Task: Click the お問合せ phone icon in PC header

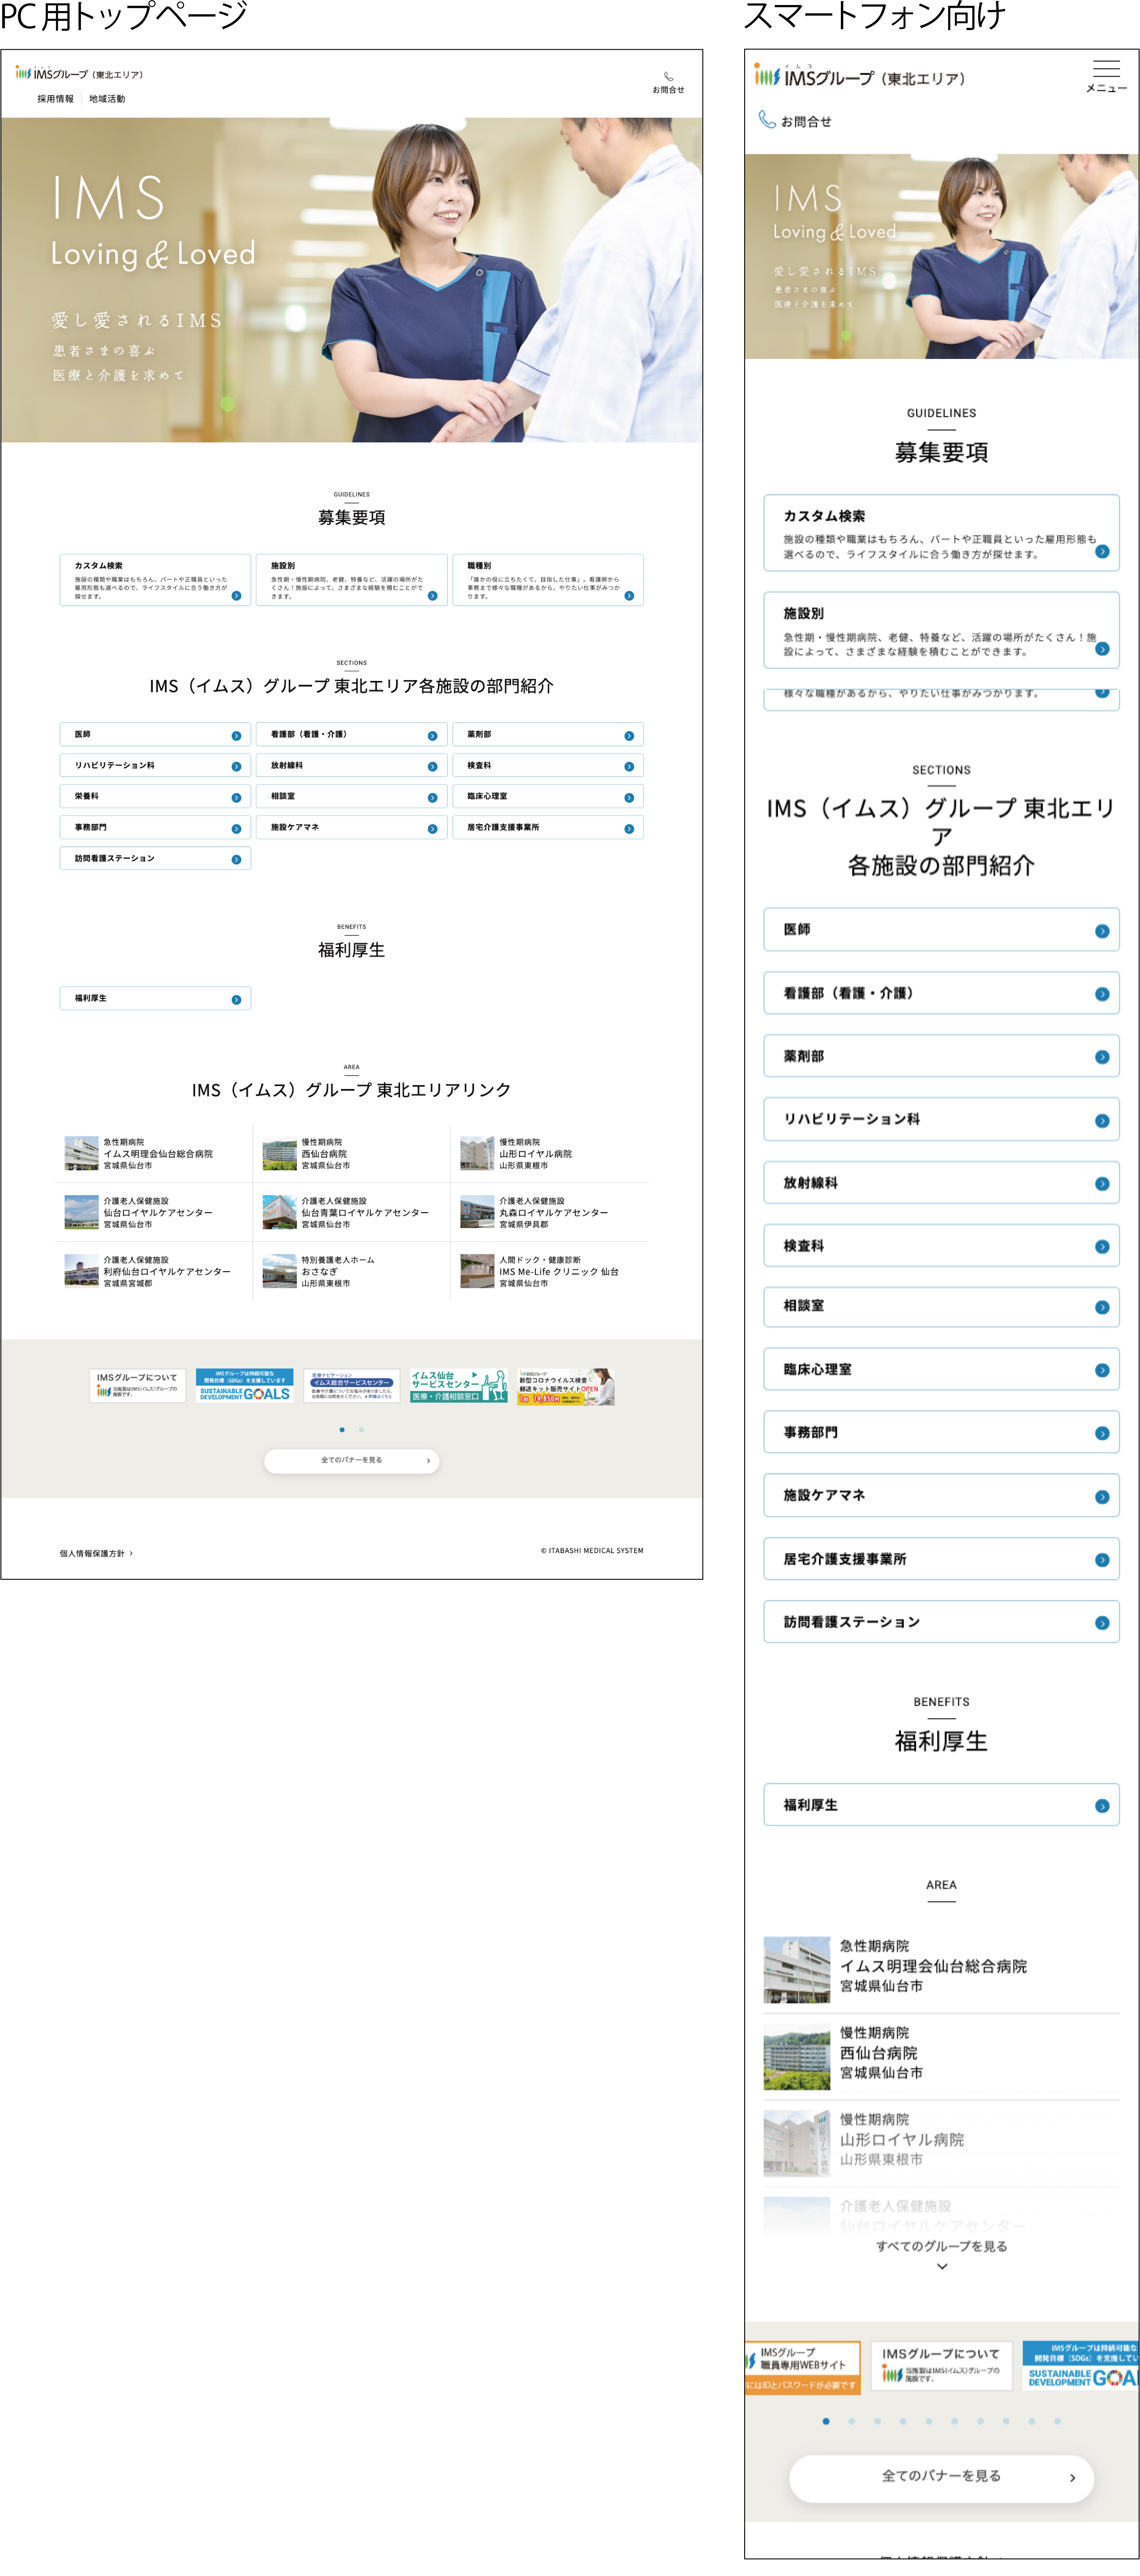Action: [668, 77]
